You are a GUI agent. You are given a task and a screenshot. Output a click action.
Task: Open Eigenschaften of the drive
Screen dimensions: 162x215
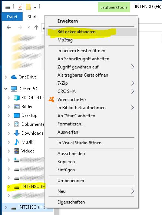[x=91, y=202]
